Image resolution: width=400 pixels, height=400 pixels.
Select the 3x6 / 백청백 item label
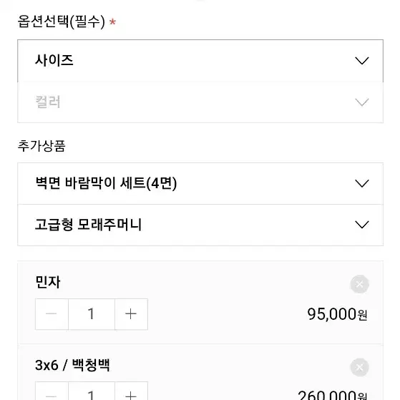click(x=72, y=365)
